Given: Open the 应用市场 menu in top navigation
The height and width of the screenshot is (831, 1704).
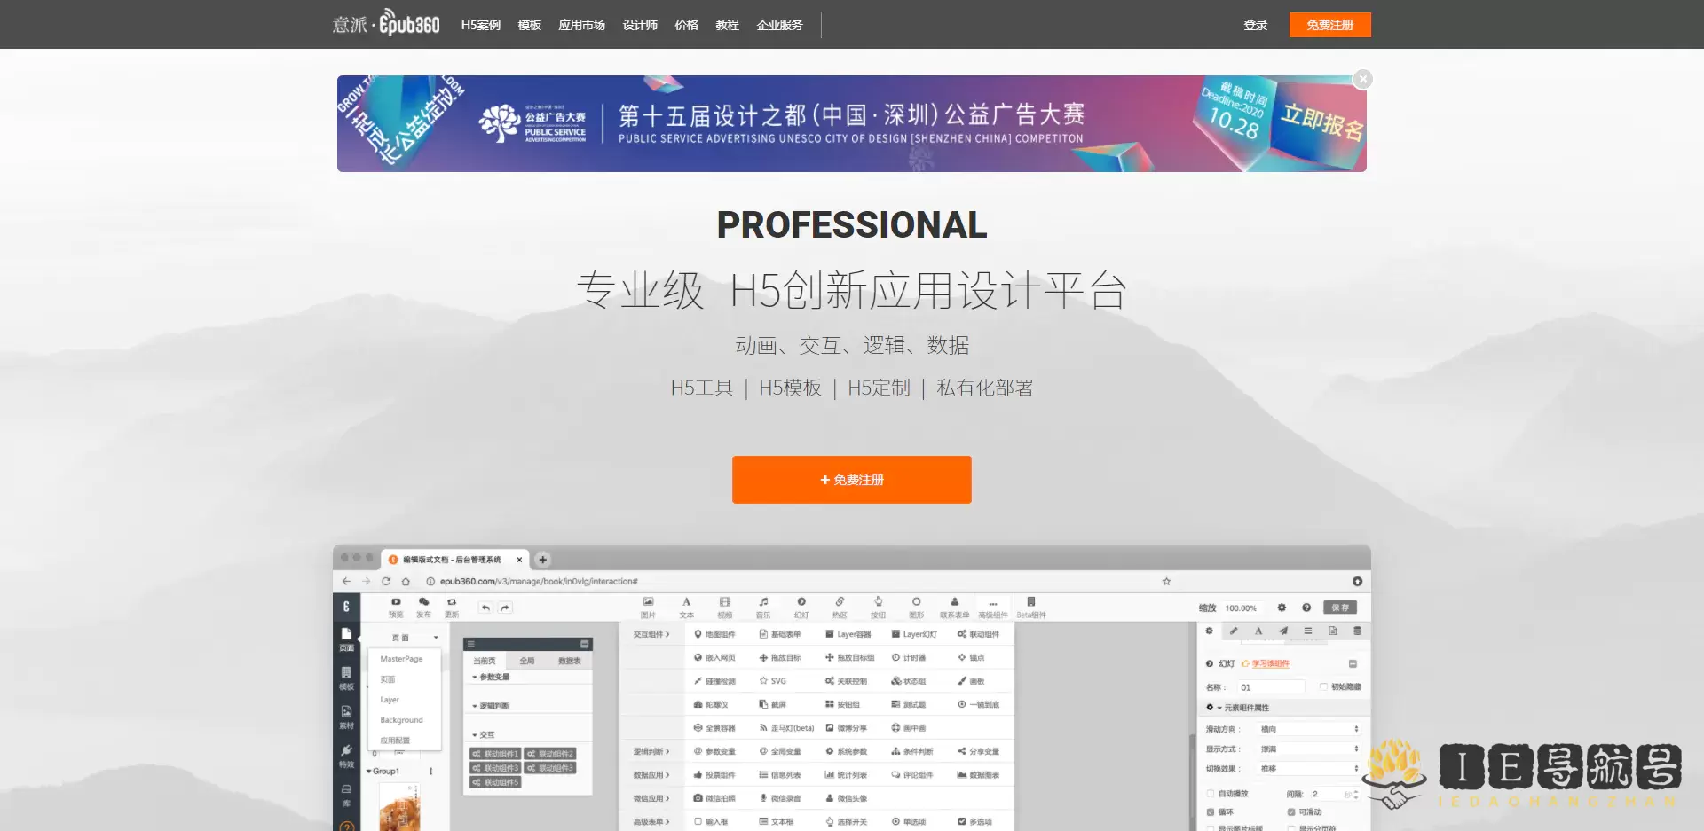Looking at the screenshot, I should coord(581,25).
